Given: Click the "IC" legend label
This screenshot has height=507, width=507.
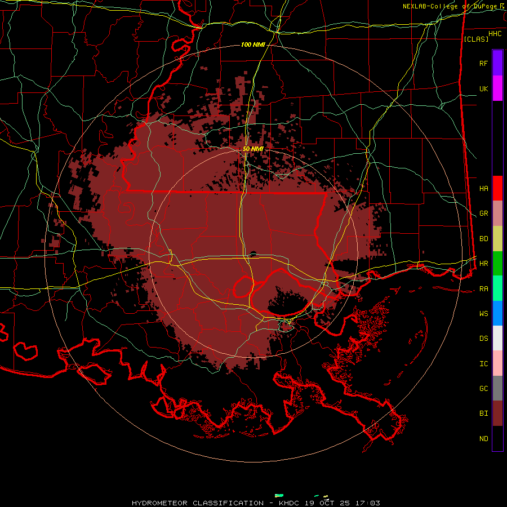Looking at the screenshot, I should [483, 364].
